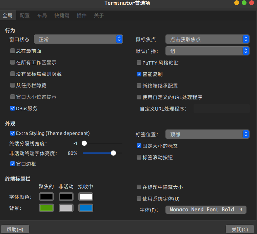Switch to the 快捷键 tab
The height and width of the screenshot is (234, 257).
pos(62,16)
